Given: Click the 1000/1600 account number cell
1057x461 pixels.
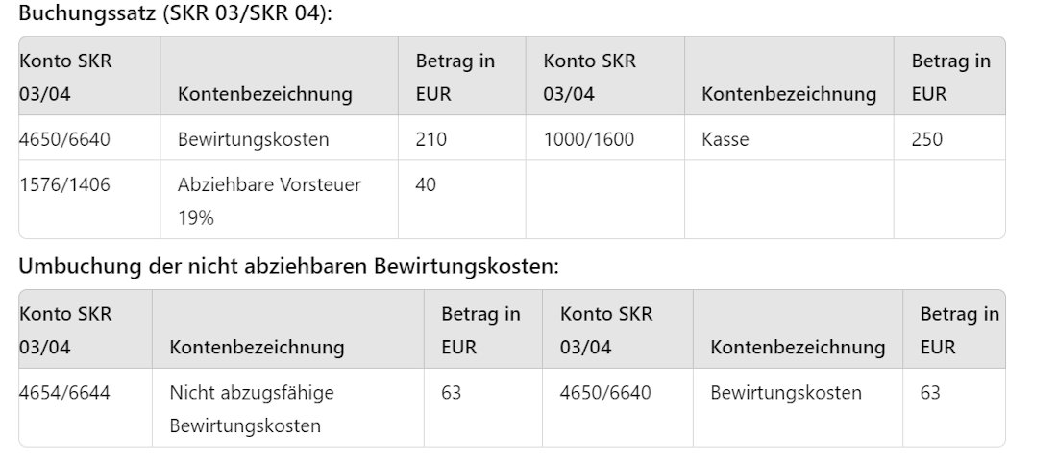Looking at the screenshot, I should [x=588, y=139].
